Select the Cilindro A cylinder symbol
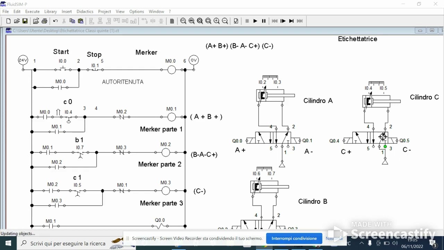The image size is (444, 250). pyautogui.click(x=276, y=95)
